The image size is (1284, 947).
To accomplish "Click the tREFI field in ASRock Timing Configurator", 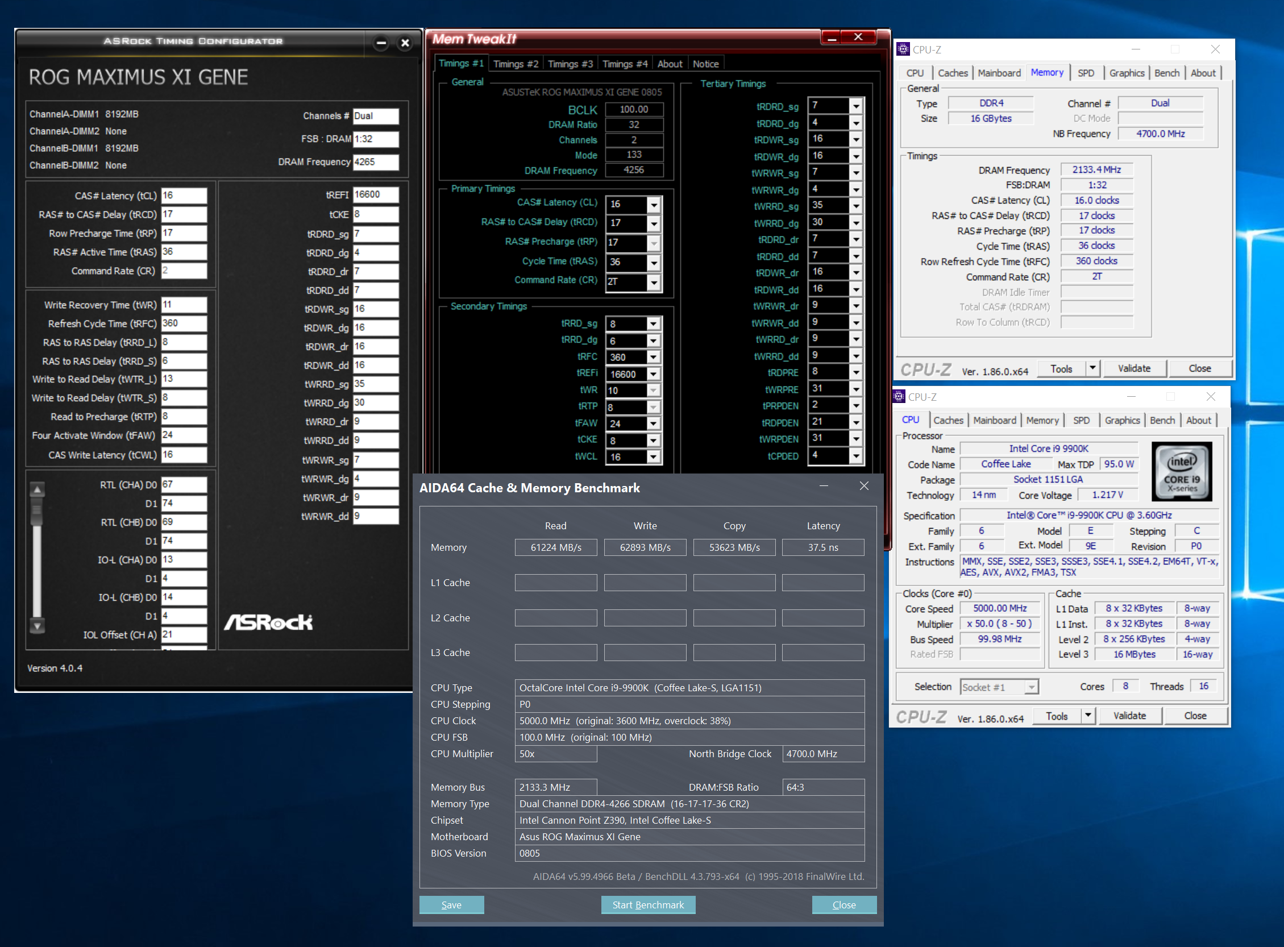I will (376, 195).
